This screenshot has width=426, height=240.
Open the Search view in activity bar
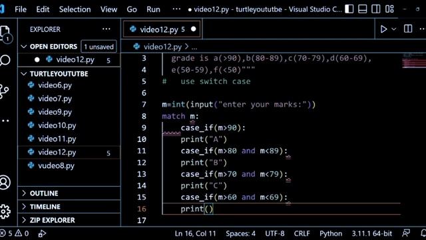coord(5,60)
